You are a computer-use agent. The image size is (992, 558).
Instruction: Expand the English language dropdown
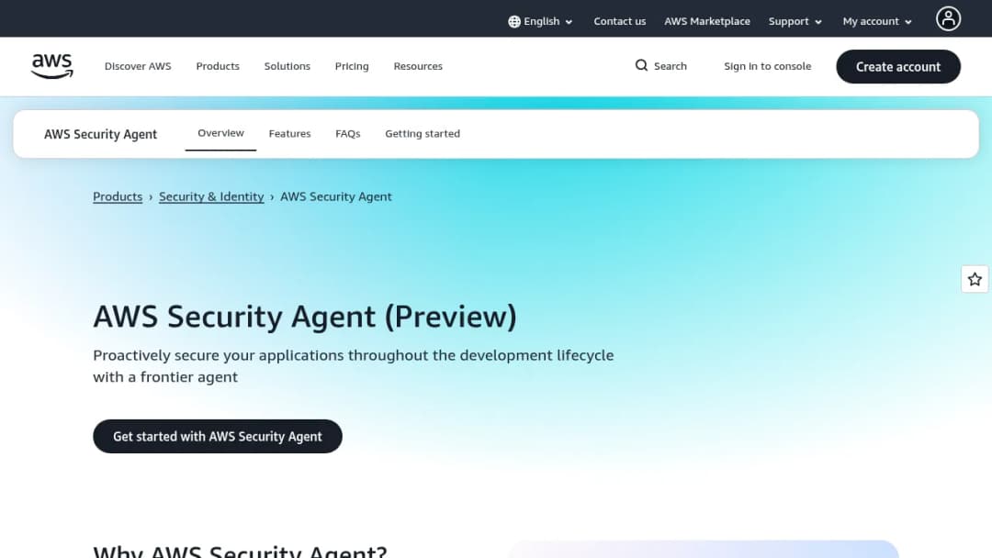click(x=541, y=21)
